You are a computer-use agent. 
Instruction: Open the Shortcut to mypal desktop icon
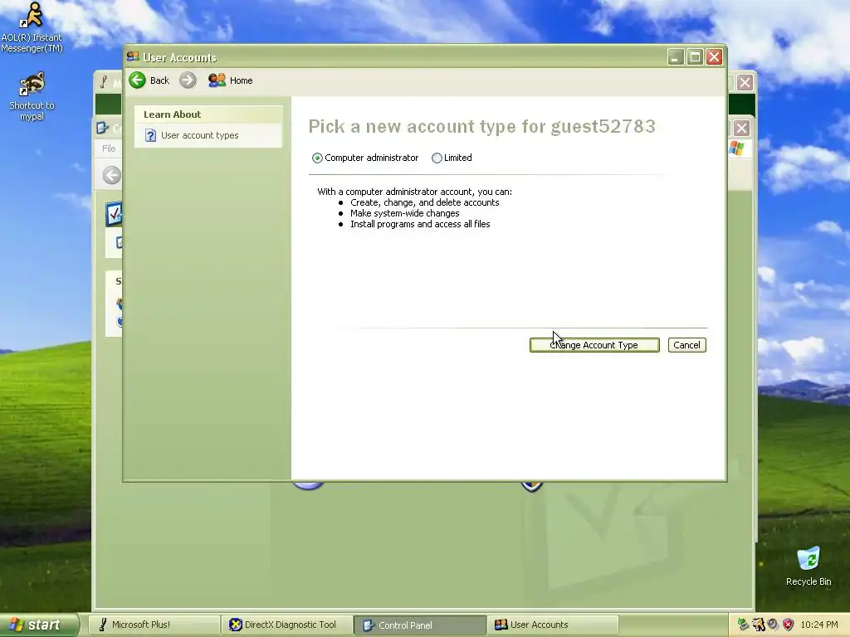point(32,96)
